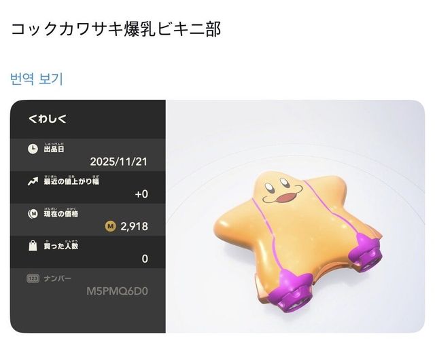Click the rising arrow trend icon
The width and height of the screenshot is (435, 347).
(33, 181)
